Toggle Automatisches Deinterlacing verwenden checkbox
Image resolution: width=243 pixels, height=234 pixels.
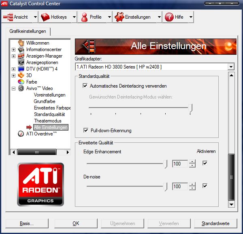(x=85, y=86)
